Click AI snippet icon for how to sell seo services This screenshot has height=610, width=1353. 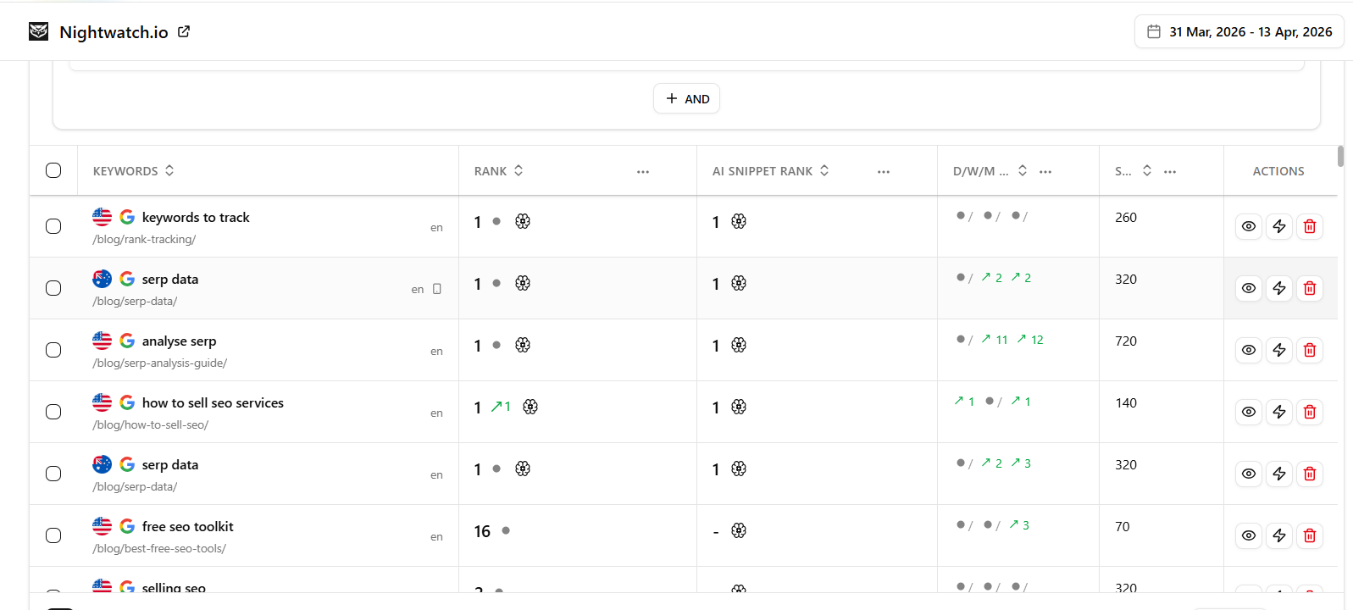pos(739,407)
